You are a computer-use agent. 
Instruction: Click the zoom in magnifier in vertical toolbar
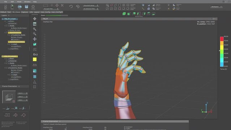coord(35,29)
